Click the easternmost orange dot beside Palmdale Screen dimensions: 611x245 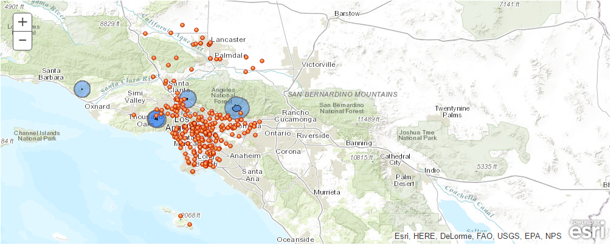click(x=261, y=61)
